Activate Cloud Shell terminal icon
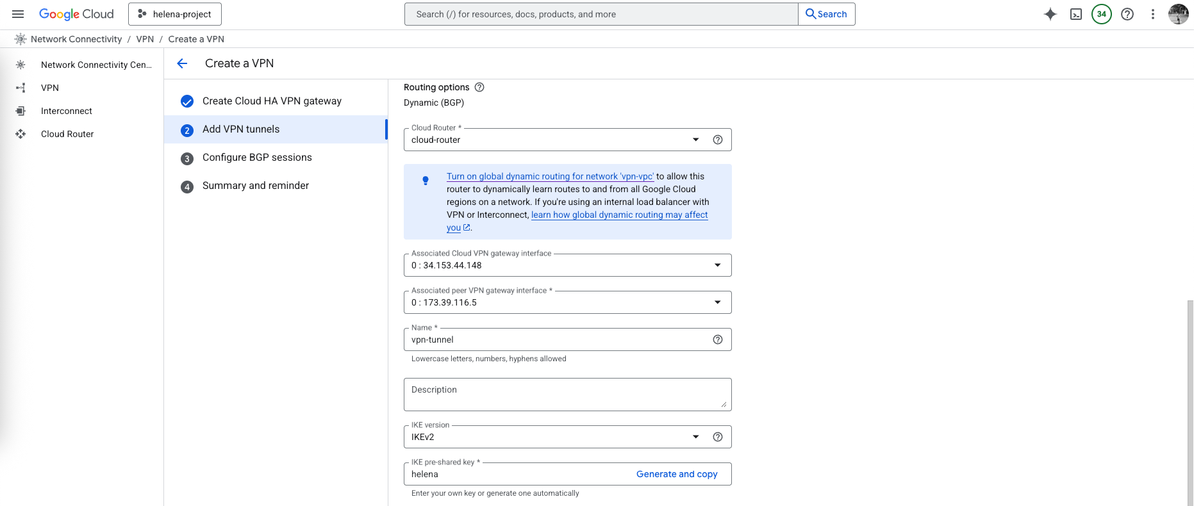 pos(1076,14)
